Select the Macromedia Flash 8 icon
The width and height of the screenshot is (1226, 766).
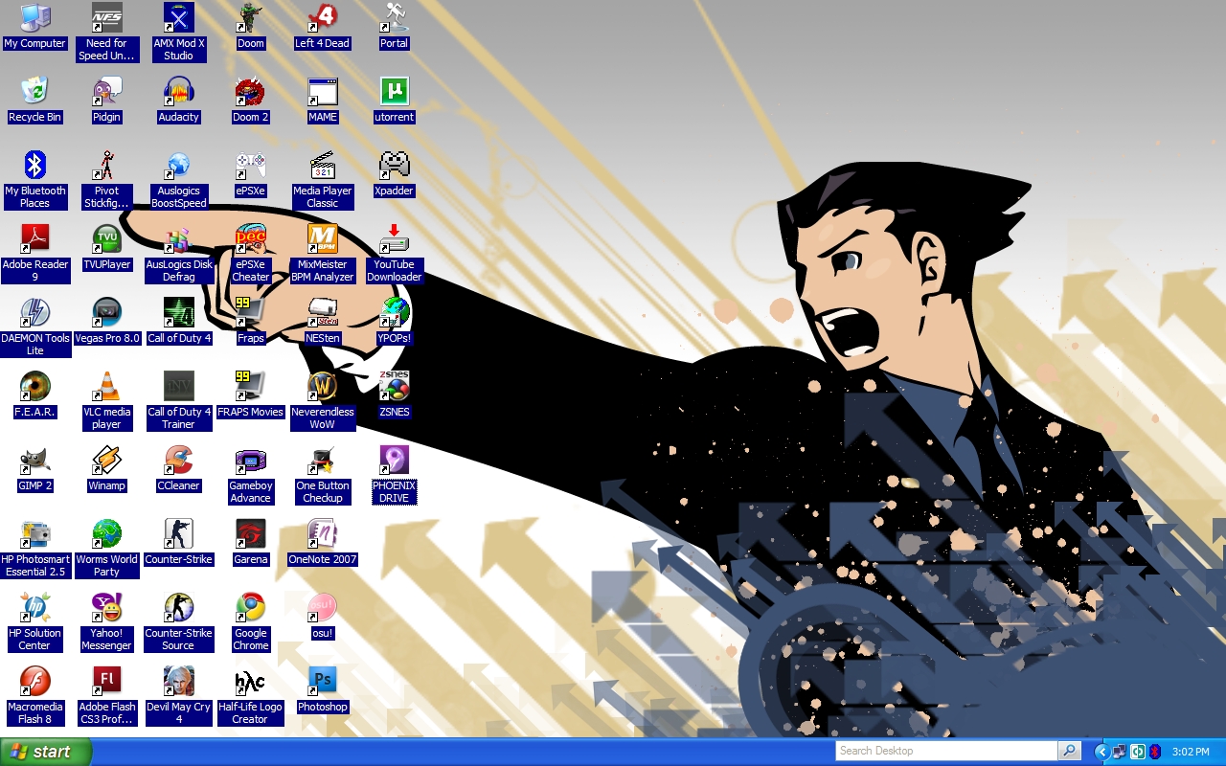coord(35,681)
